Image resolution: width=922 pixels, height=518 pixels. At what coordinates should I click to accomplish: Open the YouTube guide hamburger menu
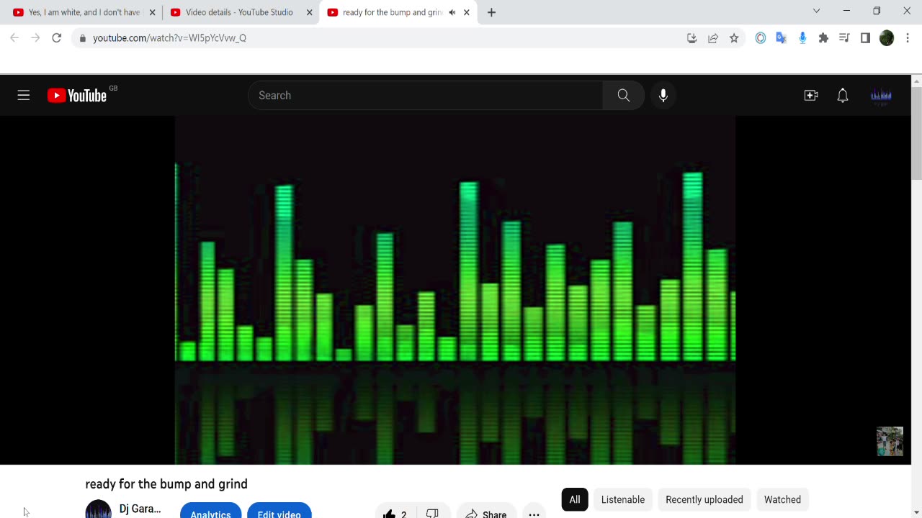[x=24, y=95]
